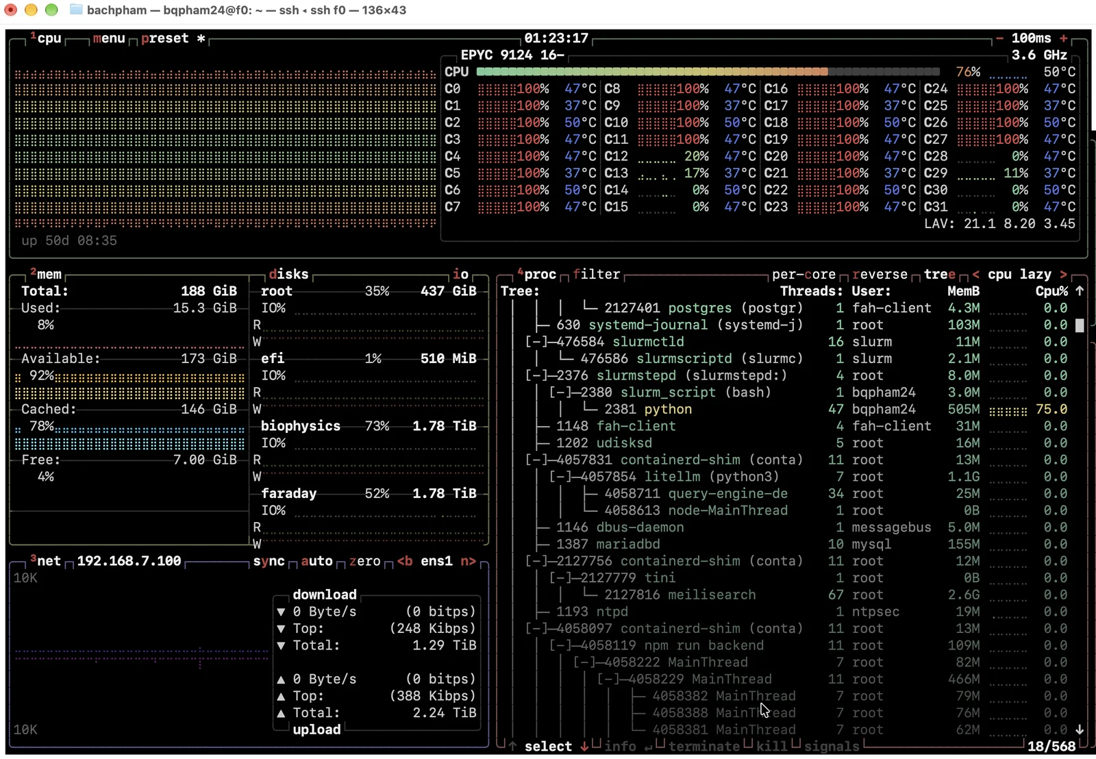Toggle the net box header
Screen dimensions: 1096x759
point(46,561)
